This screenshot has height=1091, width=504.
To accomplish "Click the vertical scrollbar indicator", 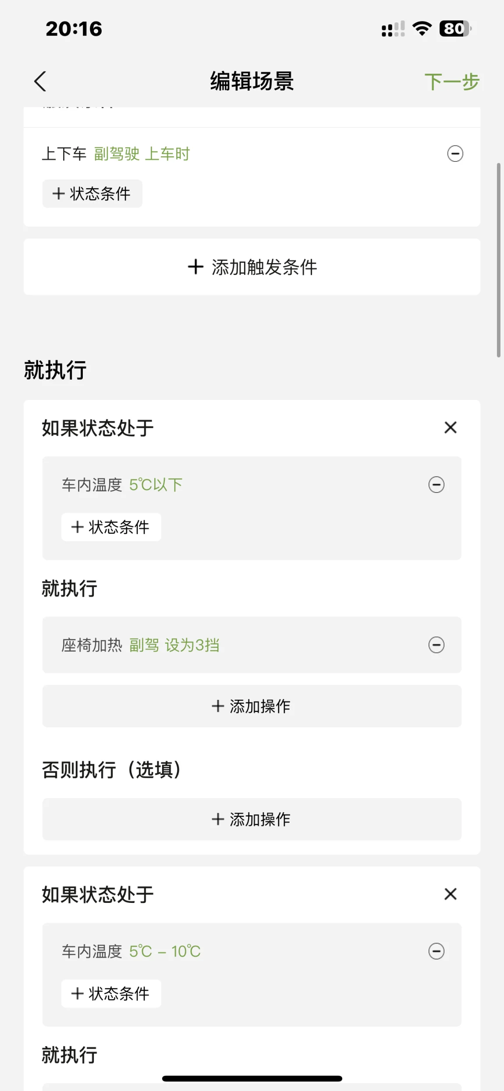I will [498, 260].
